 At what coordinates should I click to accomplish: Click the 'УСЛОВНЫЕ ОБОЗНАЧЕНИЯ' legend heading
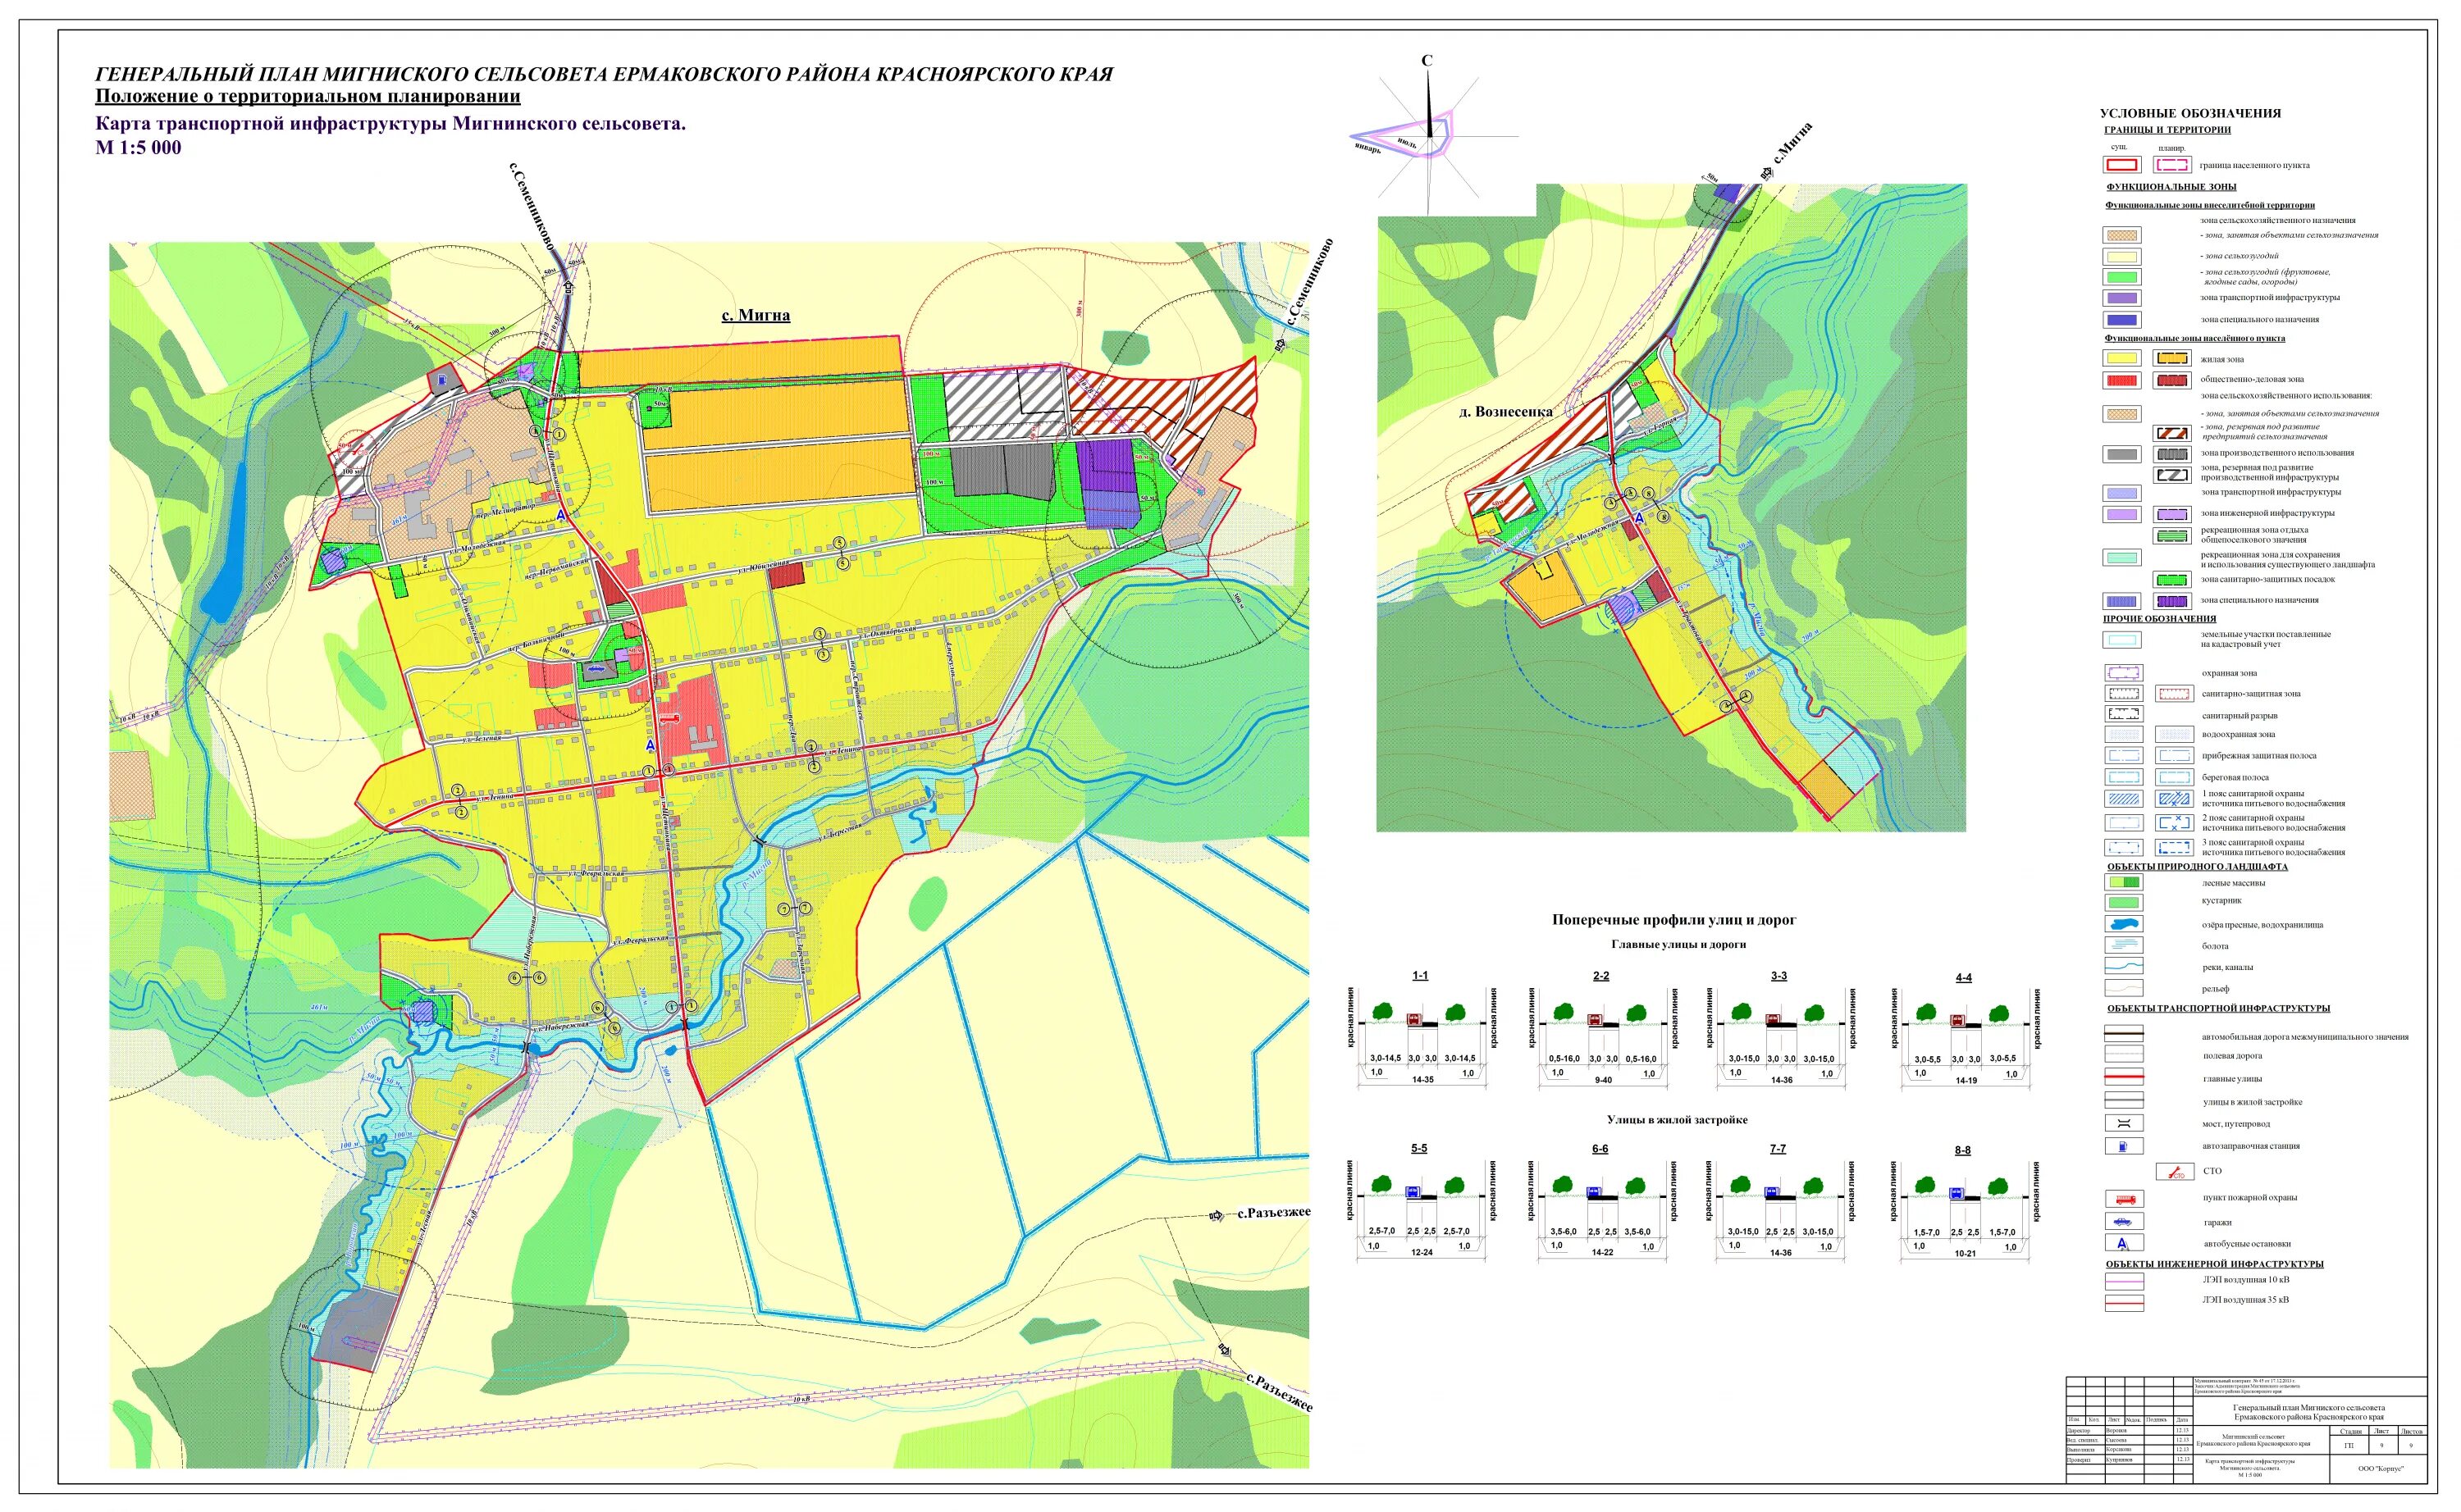click(2190, 114)
